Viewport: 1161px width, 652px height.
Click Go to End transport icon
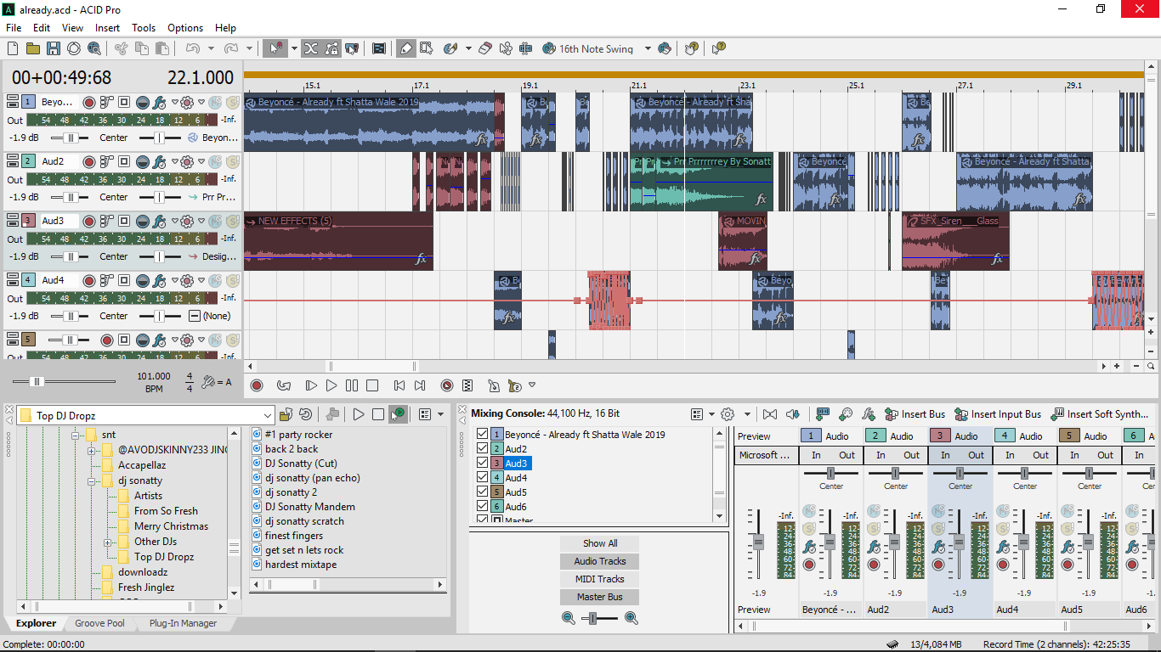point(420,385)
